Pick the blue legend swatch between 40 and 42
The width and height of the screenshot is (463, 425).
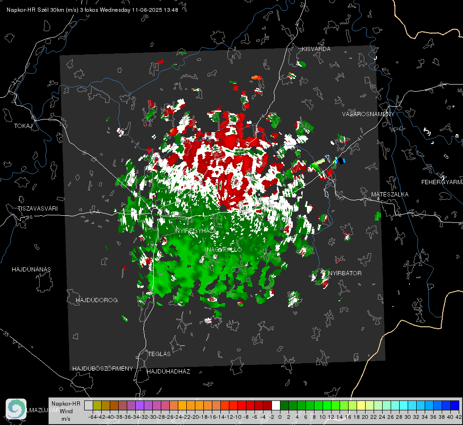tap(455, 406)
